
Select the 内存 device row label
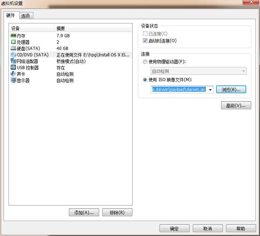tap(21, 35)
